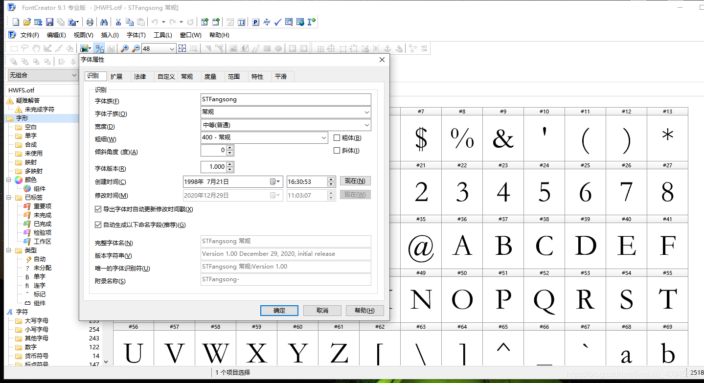Select the 未完成字符 tree item
Image resolution: width=704 pixels, height=383 pixels.
pyautogui.click(x=40, y=109)
